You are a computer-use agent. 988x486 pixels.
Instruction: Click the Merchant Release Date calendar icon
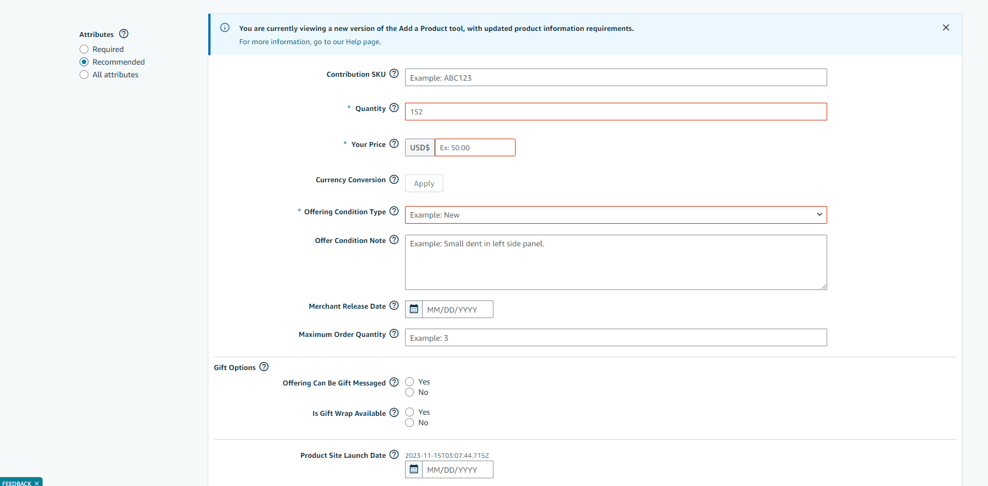(x=414, y=309)
